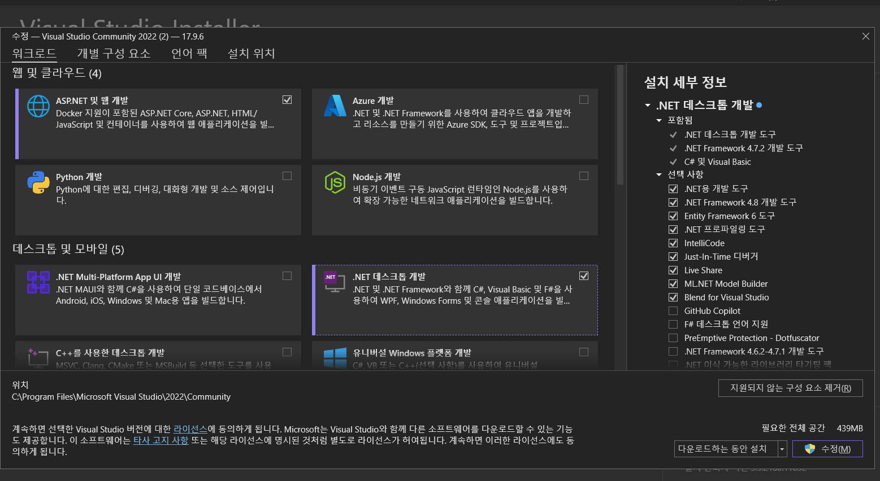Close the modify dialog with the X icon
The width and height of the screenshot is (880, 481).
click(865, 36)
